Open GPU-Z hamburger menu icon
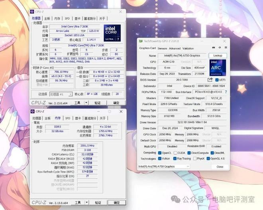Screen dimensions: 263x210 226,48
